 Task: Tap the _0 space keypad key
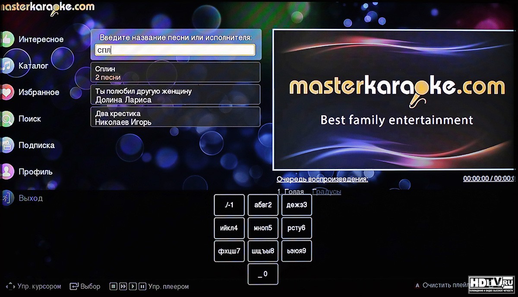(x=263, y=274)
